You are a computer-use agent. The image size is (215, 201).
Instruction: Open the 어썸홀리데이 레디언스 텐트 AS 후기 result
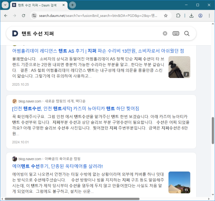98,51
